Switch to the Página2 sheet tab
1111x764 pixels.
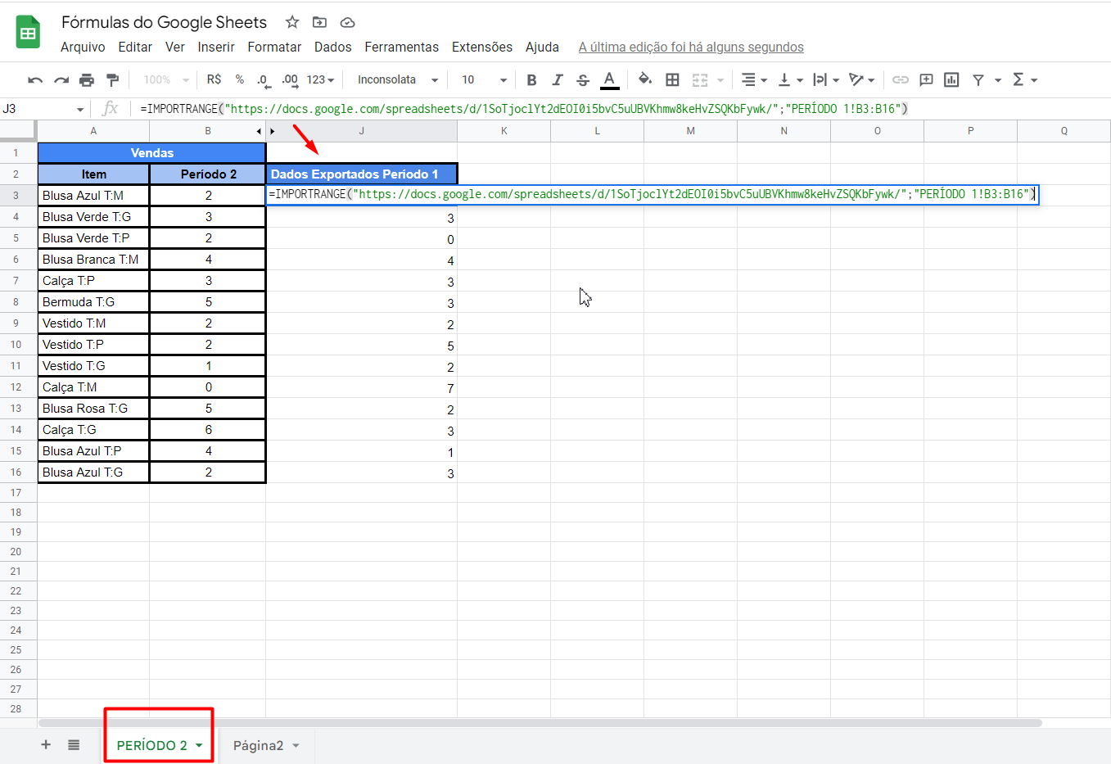pos(258,745)
